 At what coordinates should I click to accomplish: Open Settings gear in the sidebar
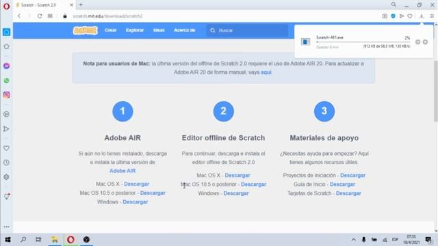pyautogui.click(x=6, y=177)
